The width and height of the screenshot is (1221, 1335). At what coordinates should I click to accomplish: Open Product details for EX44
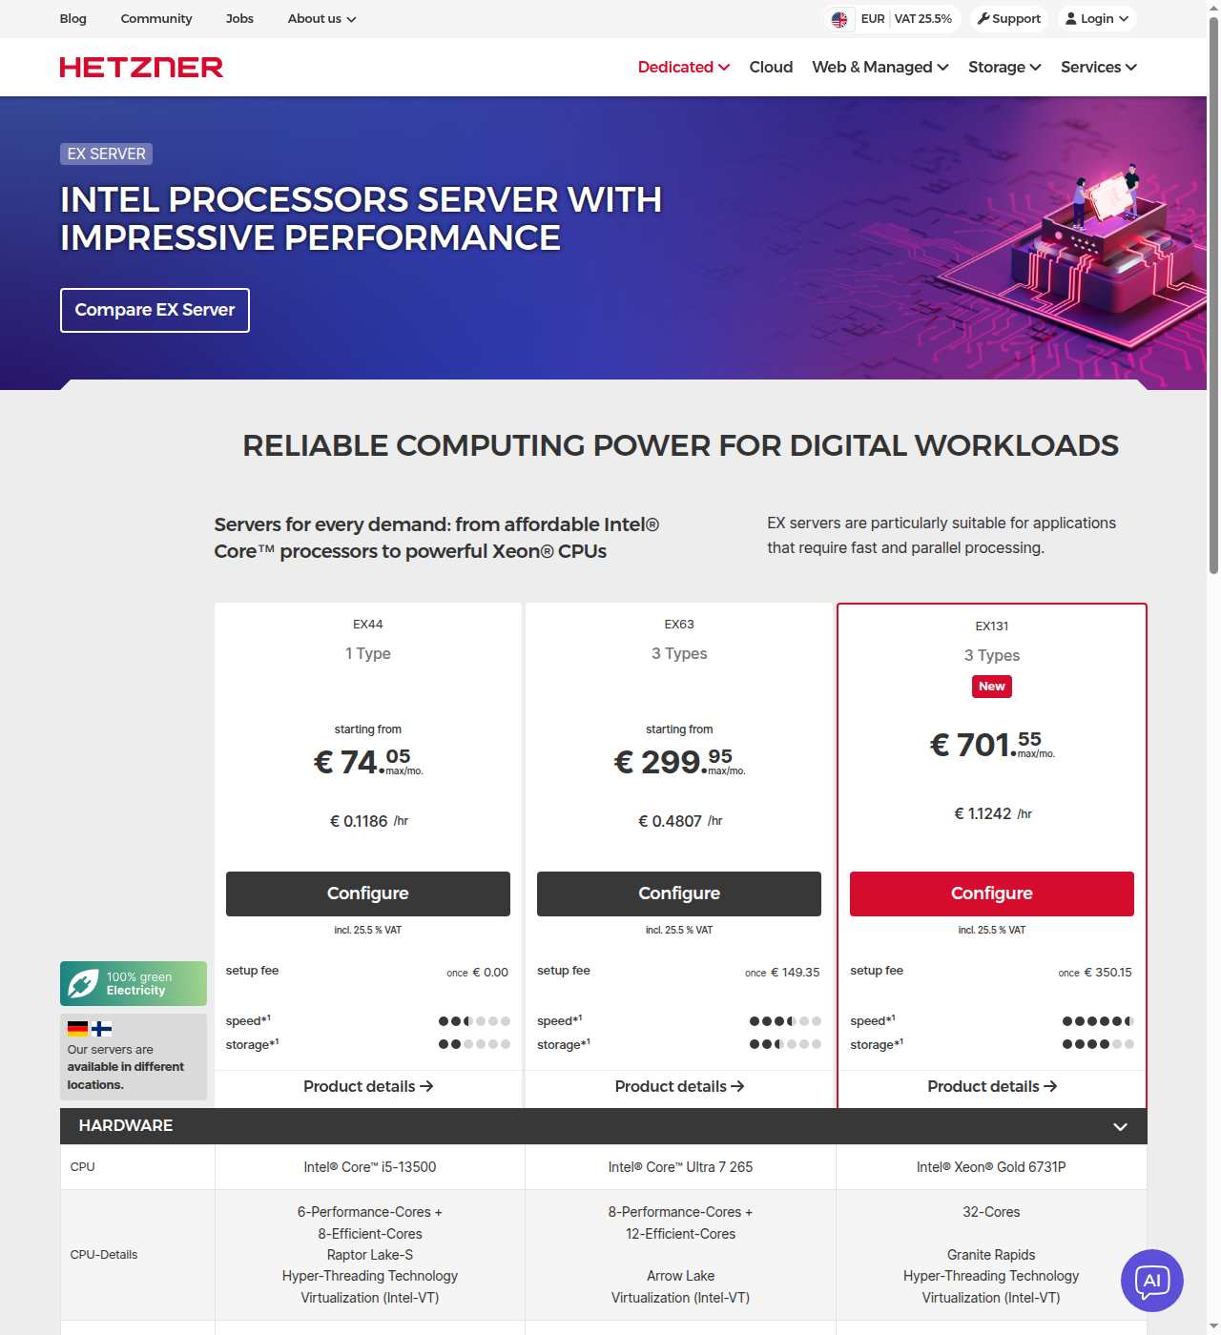368,1086
